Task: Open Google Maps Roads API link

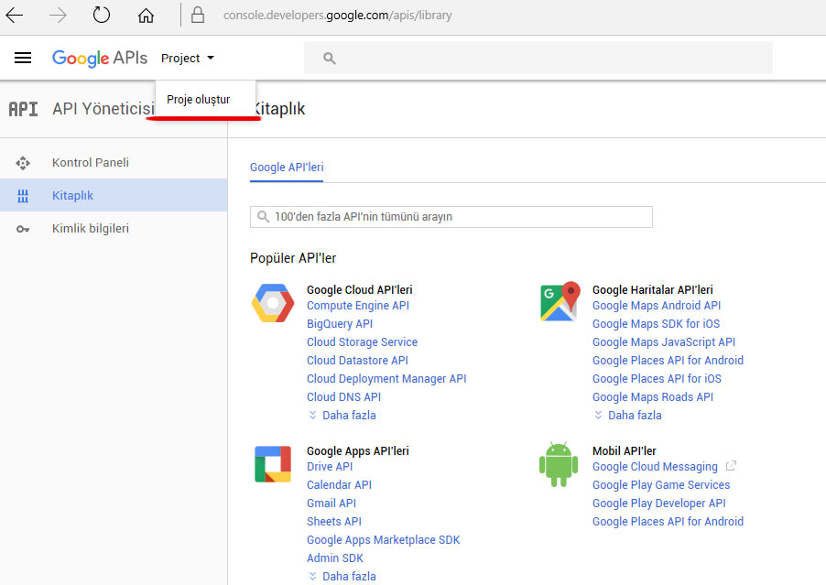Action: pos(653,397)
